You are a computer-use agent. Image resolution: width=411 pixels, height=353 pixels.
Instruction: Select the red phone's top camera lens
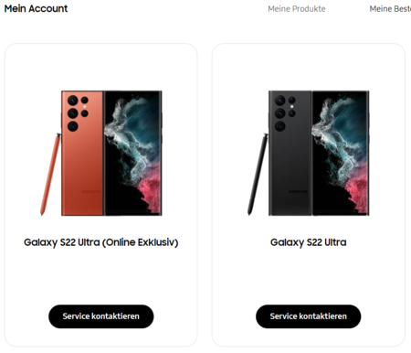point(73,101)
